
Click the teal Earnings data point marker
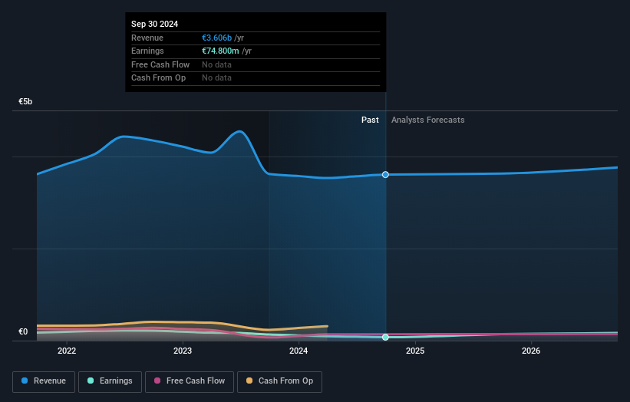pyautogui.click(x=385, y=338)
